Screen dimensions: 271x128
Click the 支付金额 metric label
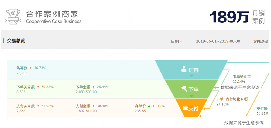(x=83, y=106)
